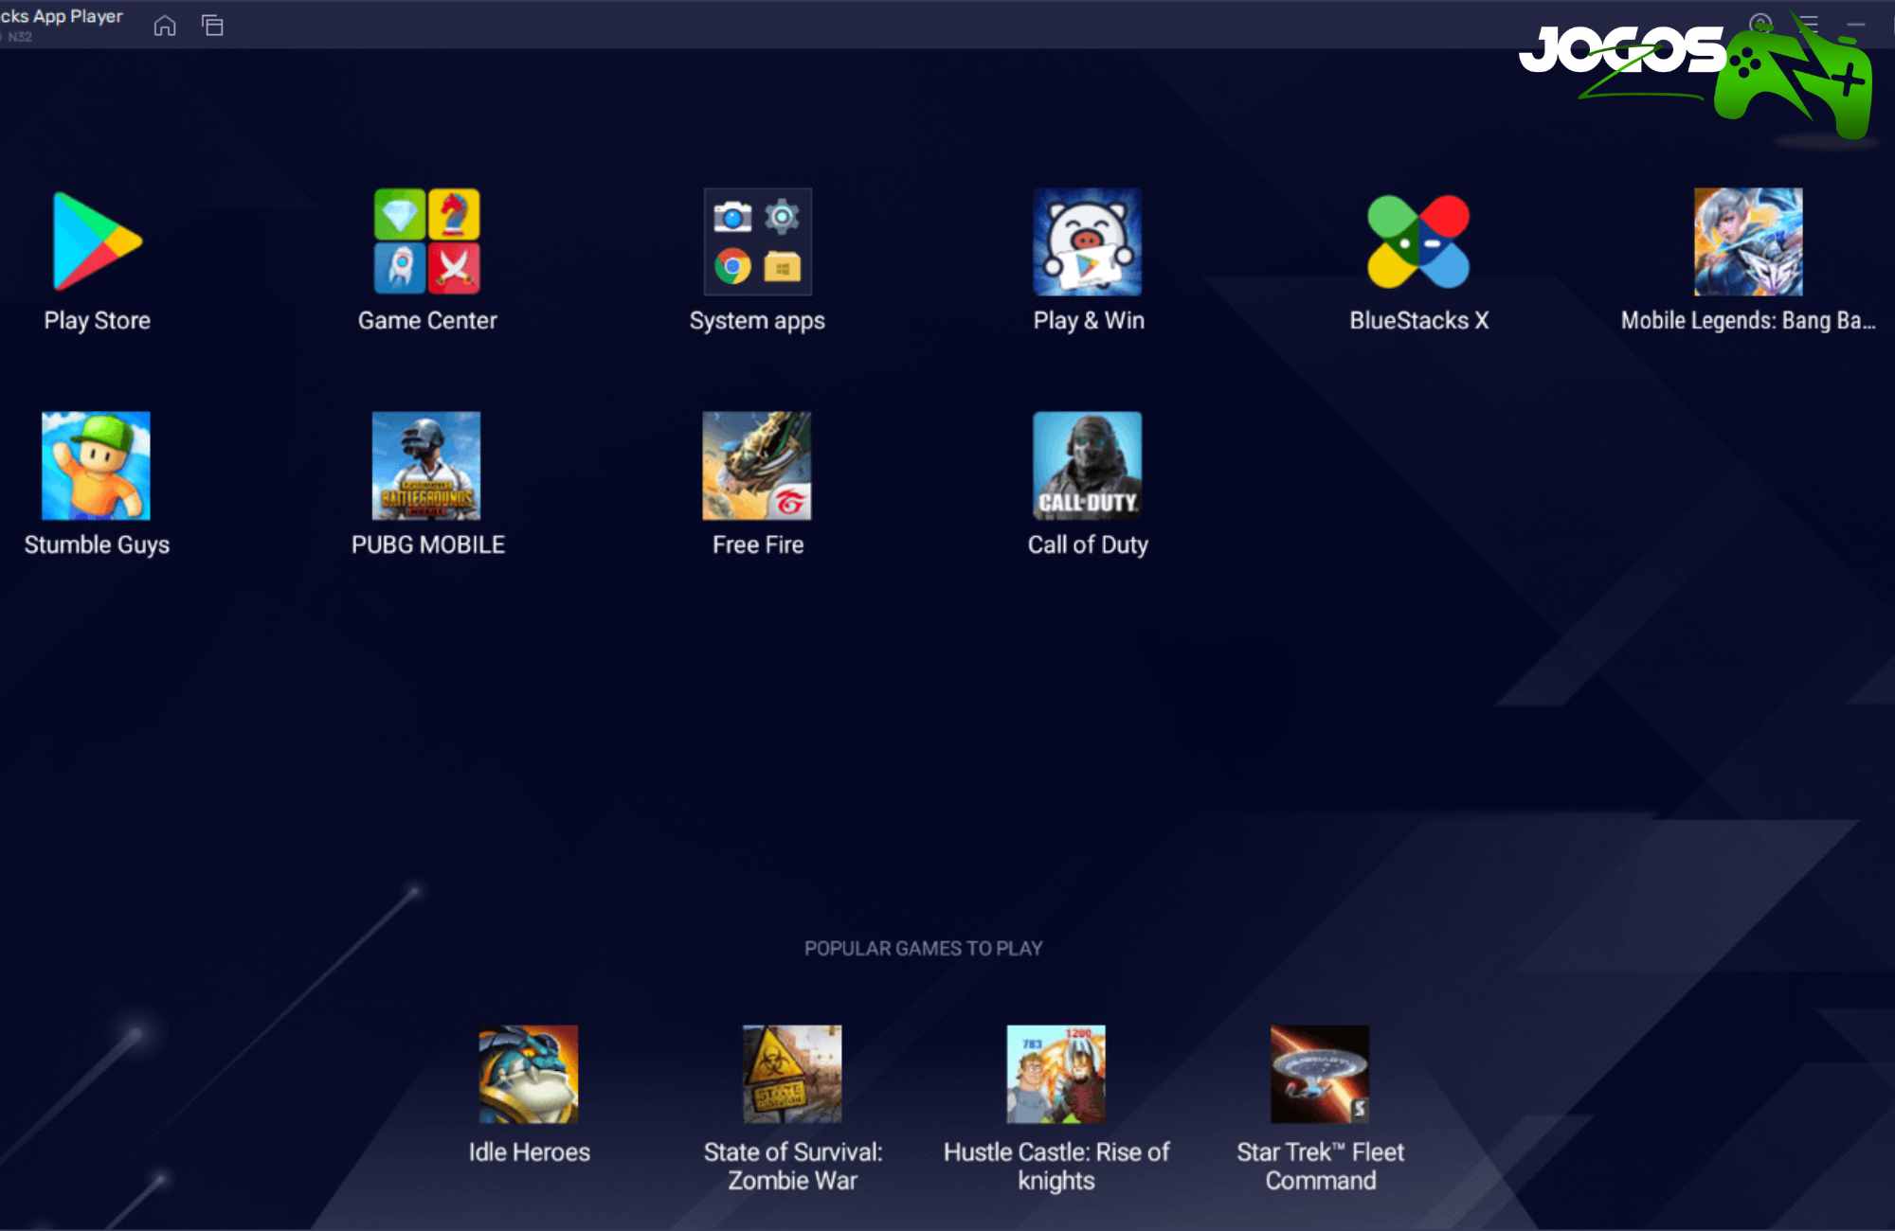Go to the BlueStacks home screen

[x=165, y=26]
